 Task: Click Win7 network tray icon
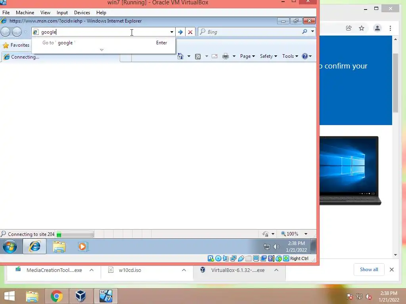pyautogui.click(x=267, y=247)
